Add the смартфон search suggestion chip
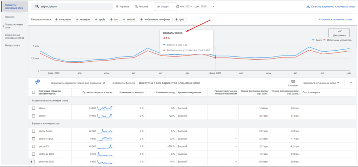Image resolution: width=358 pixels, height=167 pixels. coord(63,19)
